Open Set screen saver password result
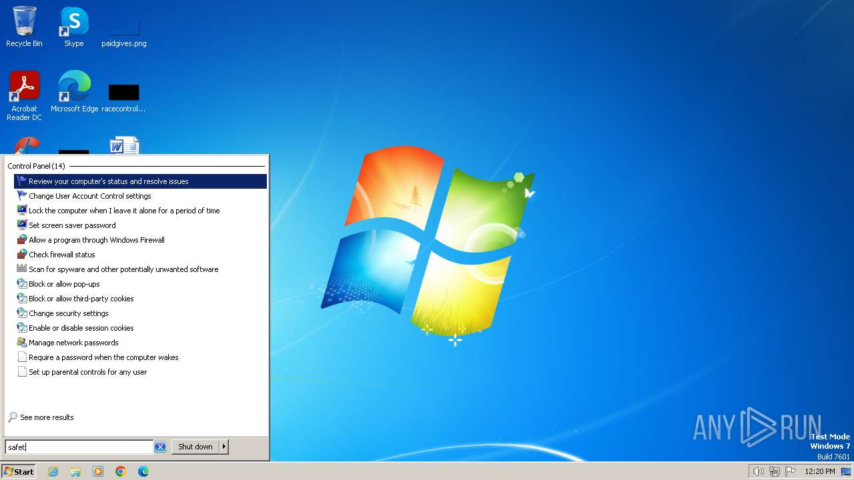854x480 pixels. point(140,225)
